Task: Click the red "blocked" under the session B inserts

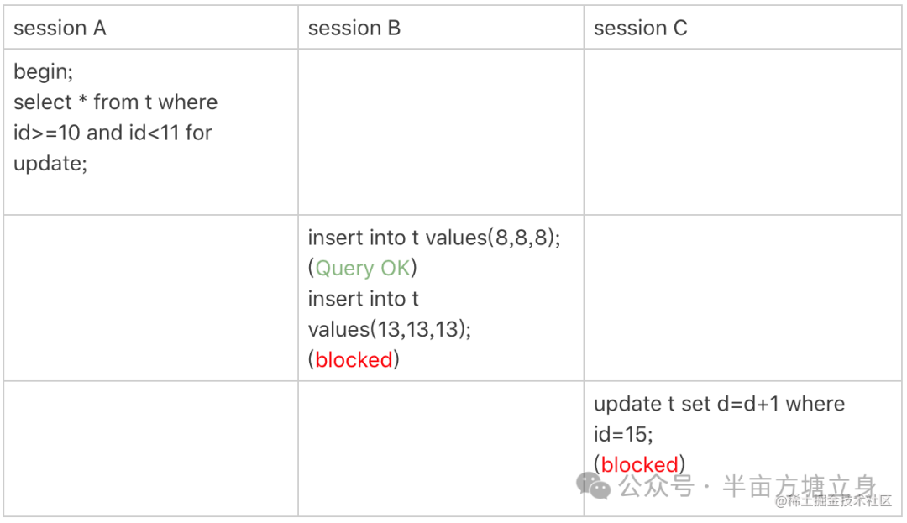Action: pyautogui.click(x=354, y=360)
